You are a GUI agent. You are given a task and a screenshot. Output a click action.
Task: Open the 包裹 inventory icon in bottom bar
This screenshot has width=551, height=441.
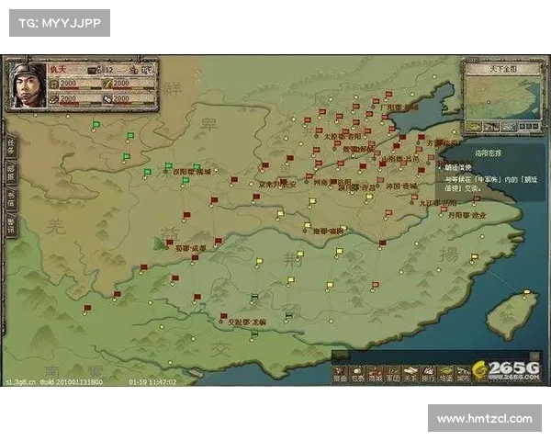click(x=357, y=374)
